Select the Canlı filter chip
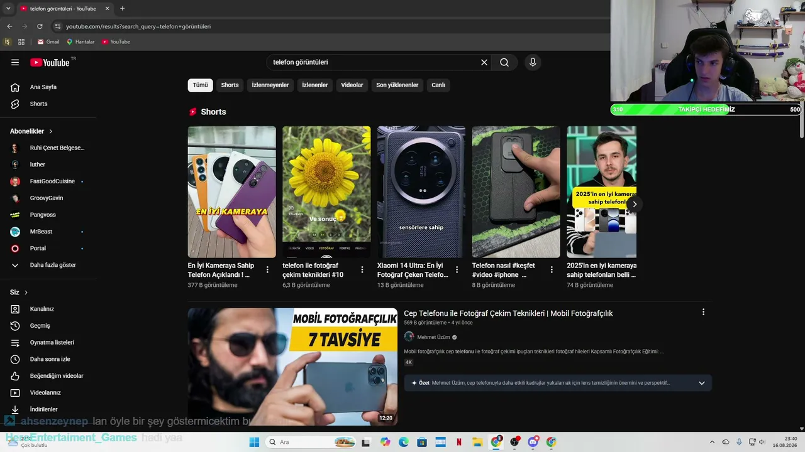 pyautogui.click(x=438, y=85)
